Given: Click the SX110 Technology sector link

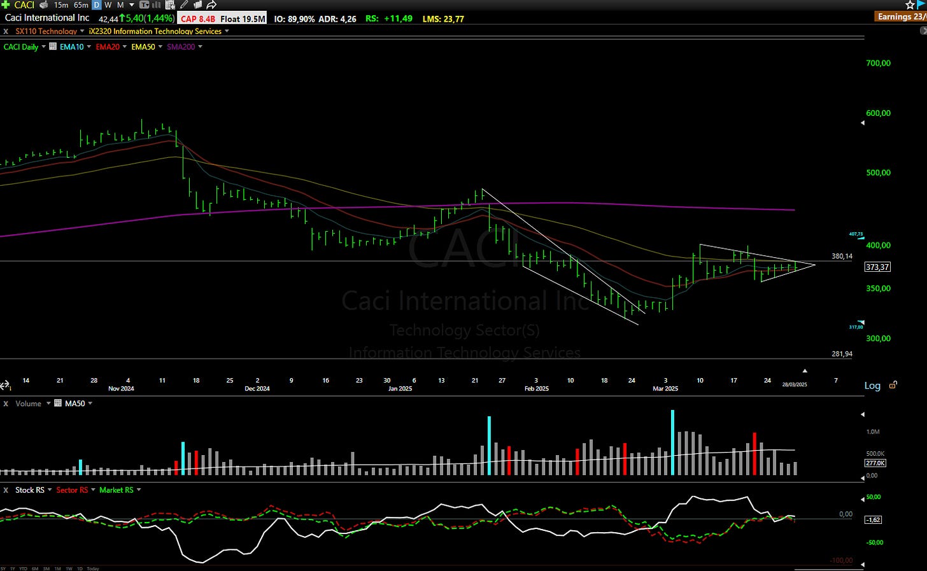Looking at the screenshot, I should 46,31.
